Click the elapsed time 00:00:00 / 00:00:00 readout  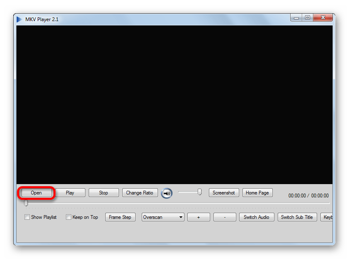tap(308, 195)
